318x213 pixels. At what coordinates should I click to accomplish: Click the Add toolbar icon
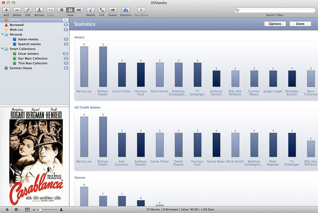tap(6, 10)
